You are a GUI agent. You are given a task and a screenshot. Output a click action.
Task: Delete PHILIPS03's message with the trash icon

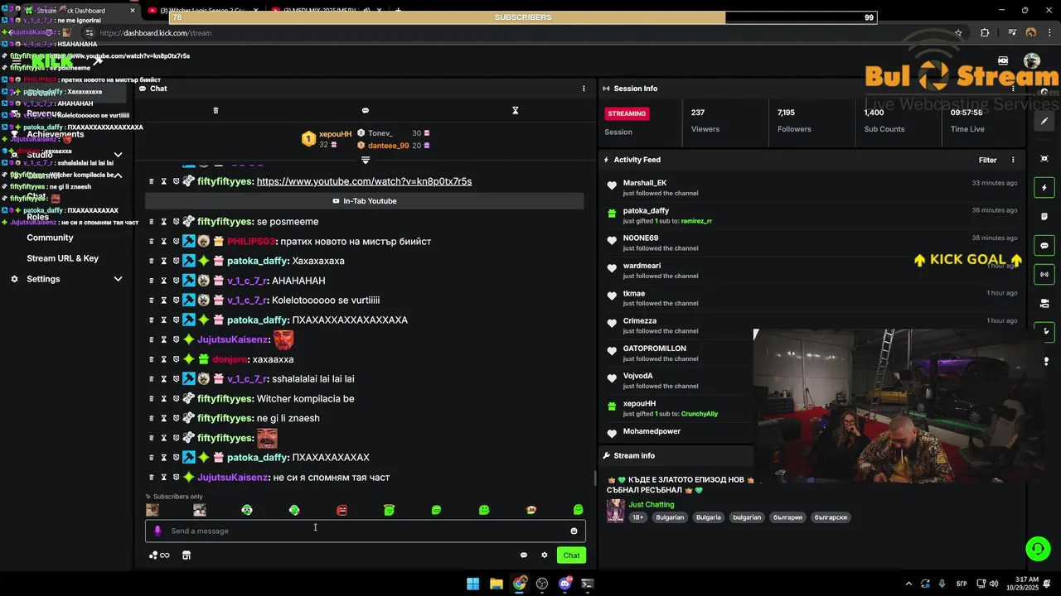pos(152,241)
